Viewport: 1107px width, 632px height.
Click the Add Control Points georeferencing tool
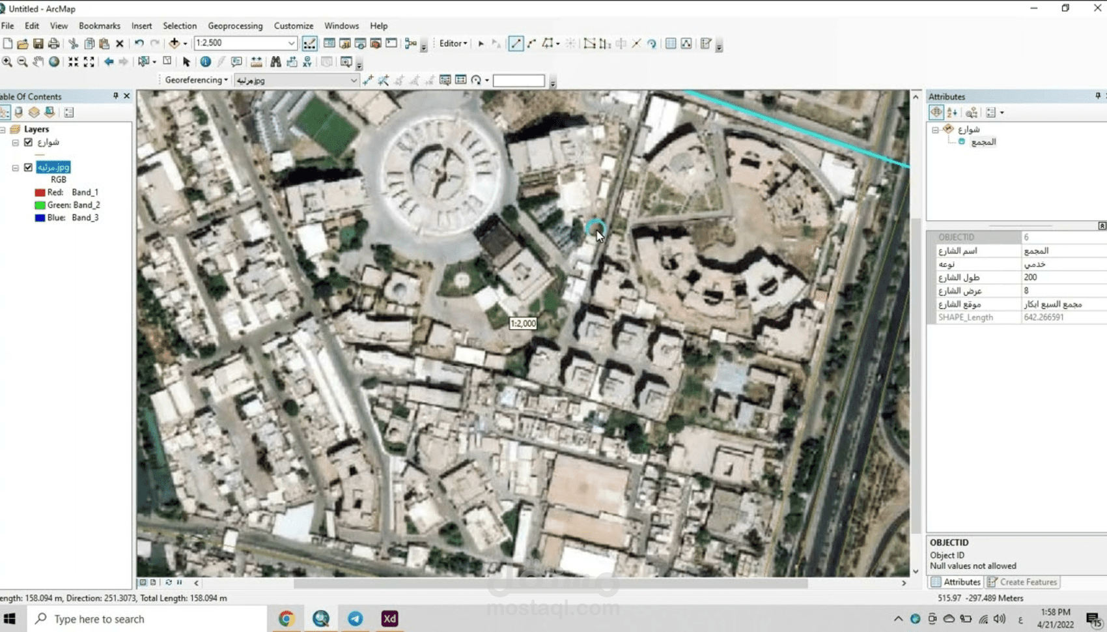click(368, 80)
